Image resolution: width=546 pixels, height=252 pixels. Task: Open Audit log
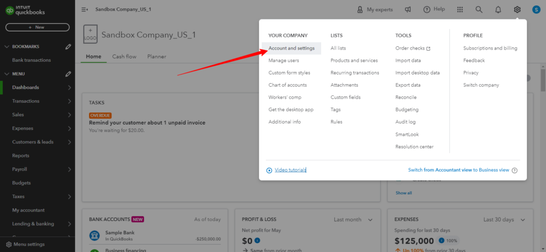(405, 122)
